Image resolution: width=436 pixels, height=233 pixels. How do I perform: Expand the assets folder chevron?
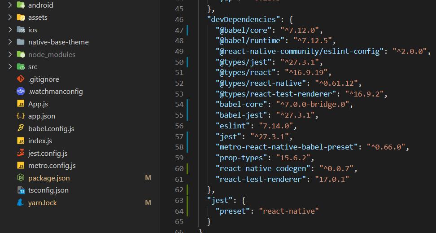click(x=10, y=17)
